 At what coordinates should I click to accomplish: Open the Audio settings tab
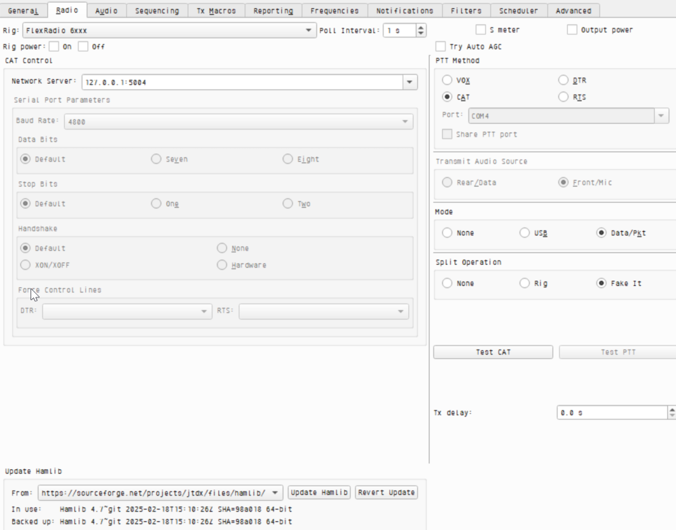(107, 11)
